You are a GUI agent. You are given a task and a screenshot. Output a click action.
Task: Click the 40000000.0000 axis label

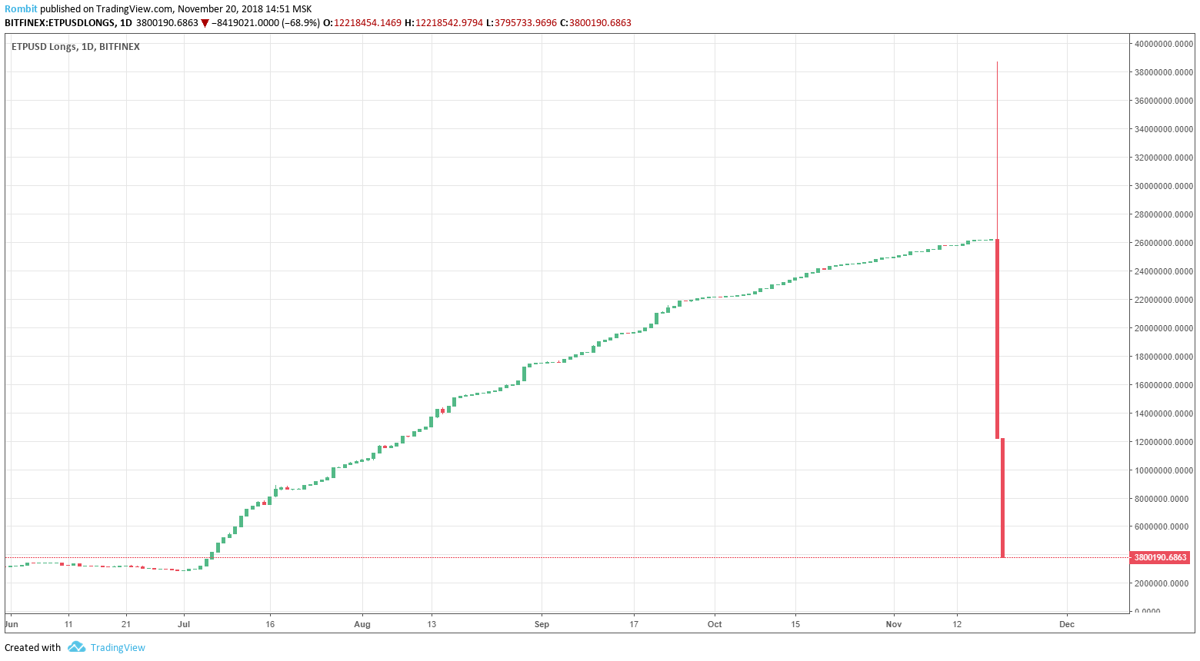[1164, 44]
